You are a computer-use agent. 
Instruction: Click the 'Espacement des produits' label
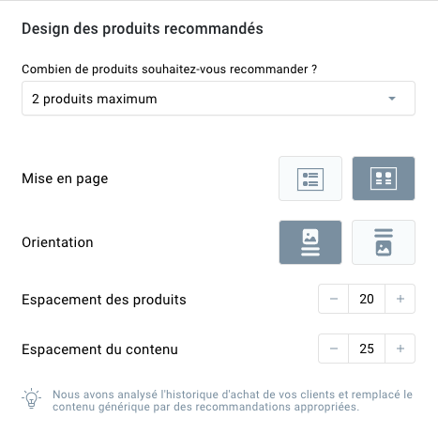(104, 300)
